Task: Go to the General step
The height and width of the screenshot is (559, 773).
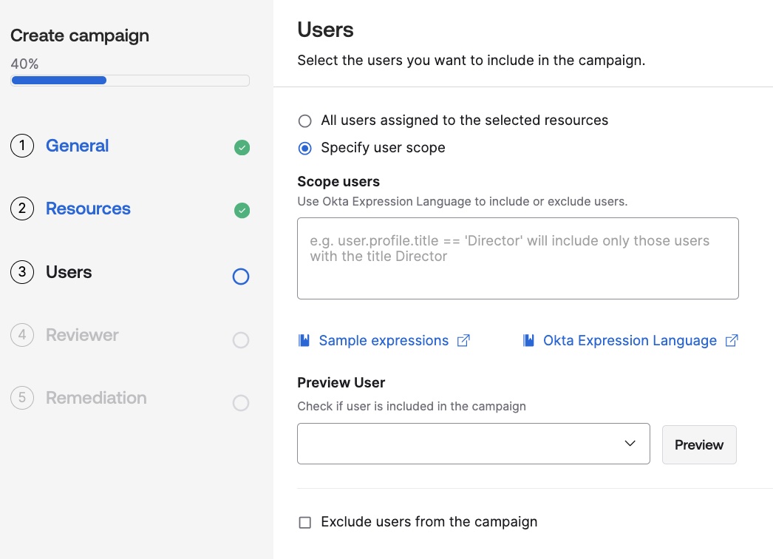Action: (77, 146)
